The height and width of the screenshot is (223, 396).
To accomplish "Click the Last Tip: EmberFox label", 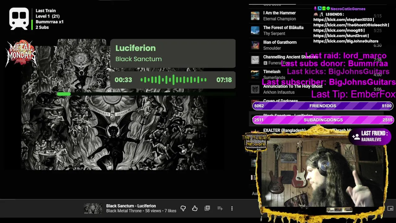I will (x=353, y=94).
